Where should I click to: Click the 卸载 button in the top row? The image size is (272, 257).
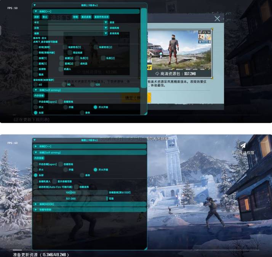pyautogui.click(x=75, y=17)
